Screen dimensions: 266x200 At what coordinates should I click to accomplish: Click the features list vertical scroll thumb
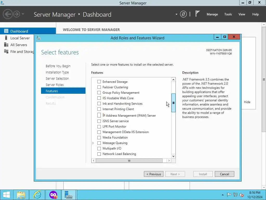pyautogui.click(x=173, y=103)
